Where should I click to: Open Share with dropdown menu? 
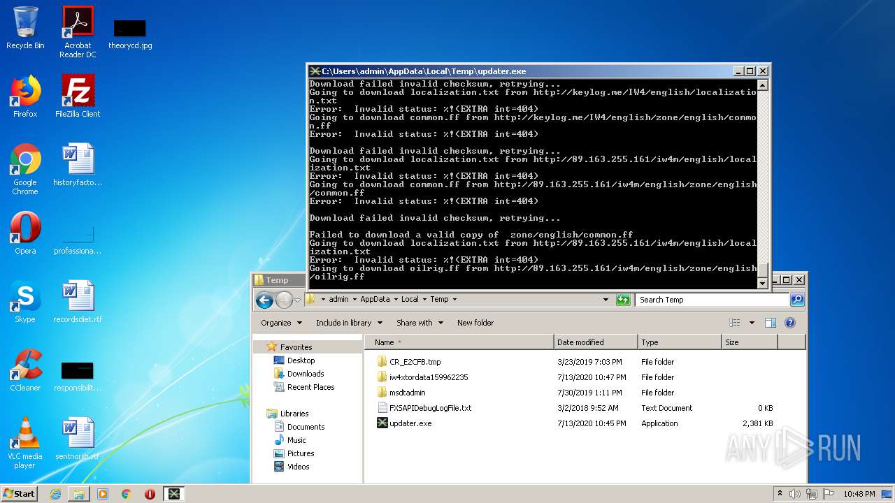420,323
